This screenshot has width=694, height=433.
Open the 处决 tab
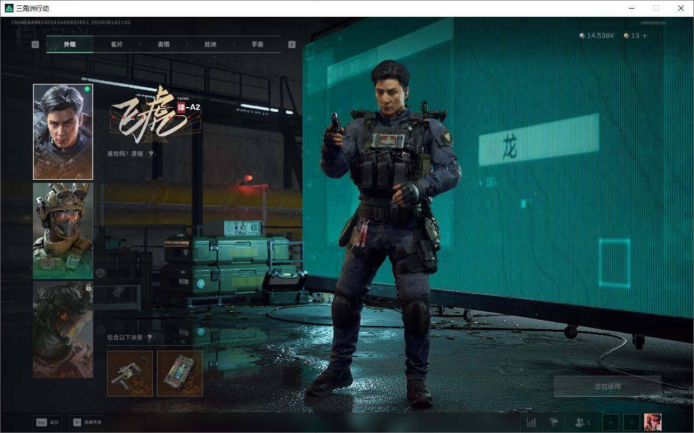point(211,44)
